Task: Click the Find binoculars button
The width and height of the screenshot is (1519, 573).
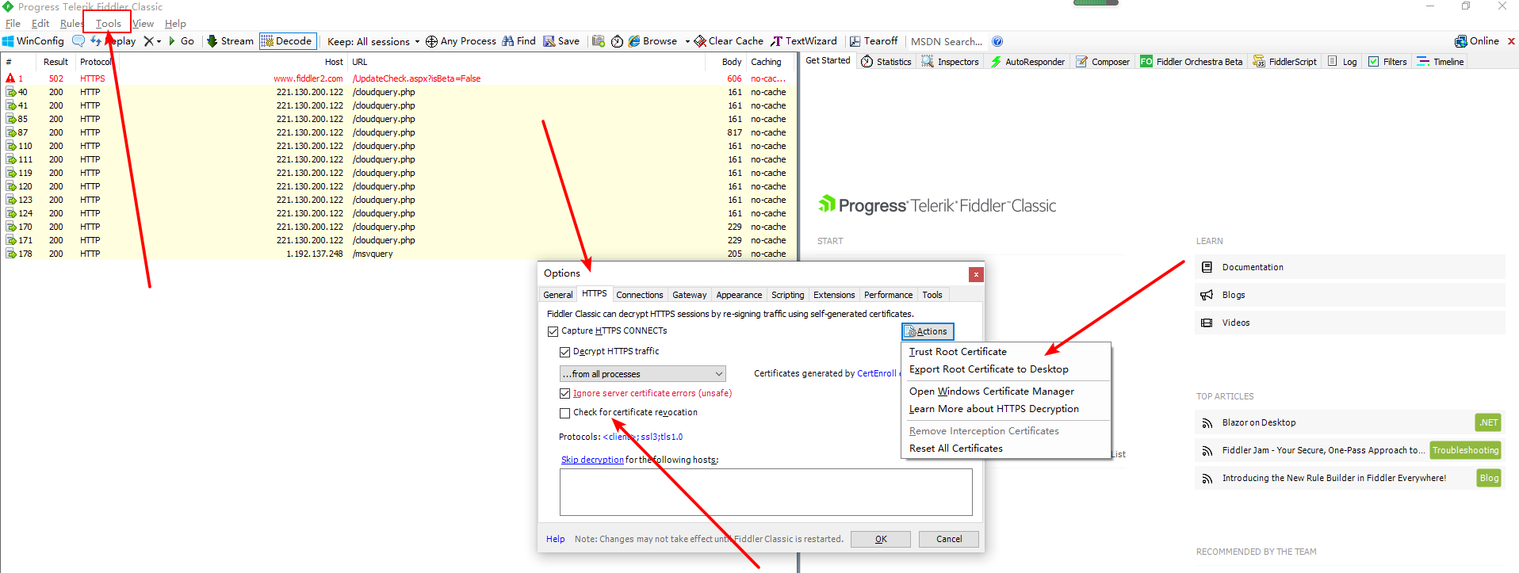Action: click(x=518, y=41)
